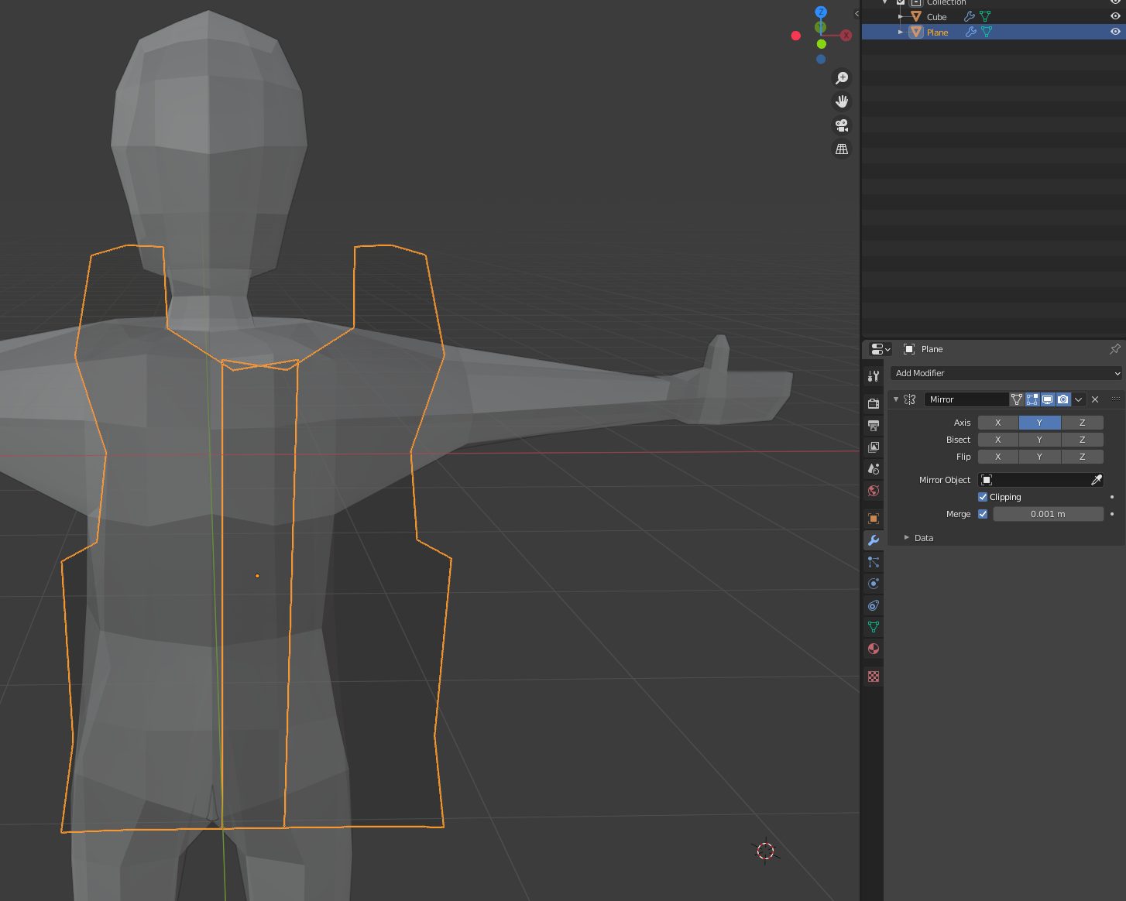Open the Render properties tab

coord(874,403)
